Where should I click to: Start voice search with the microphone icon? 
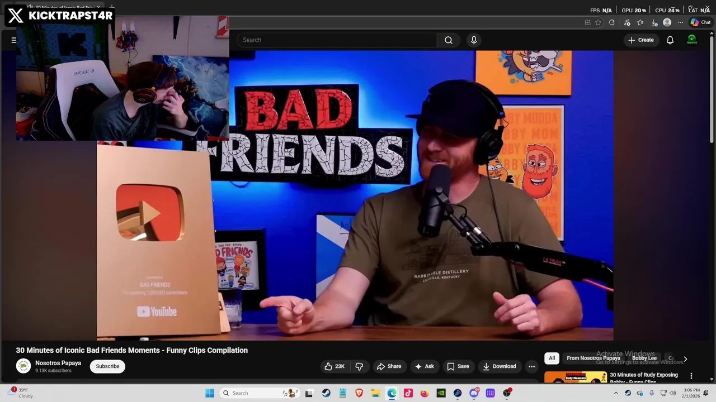(x=474, y=40)
